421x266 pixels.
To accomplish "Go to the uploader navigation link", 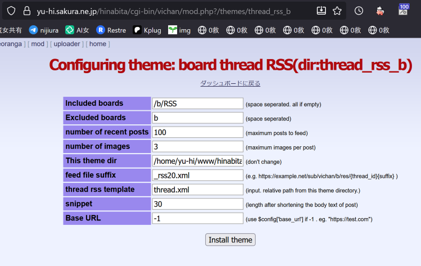I will [x=67, y=44].
